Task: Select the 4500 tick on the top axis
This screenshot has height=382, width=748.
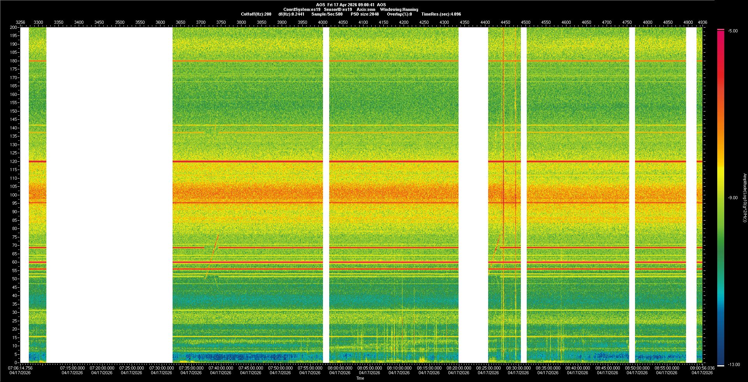Action: [x=526, y=22]
